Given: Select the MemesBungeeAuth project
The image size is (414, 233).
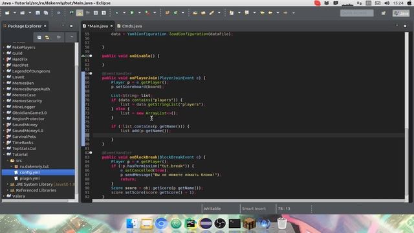Looking at the screenshot, I should point(31,89).
